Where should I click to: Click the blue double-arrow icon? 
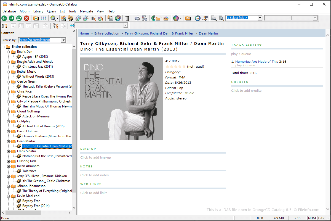pyautogui.click(x=72, y=26)
